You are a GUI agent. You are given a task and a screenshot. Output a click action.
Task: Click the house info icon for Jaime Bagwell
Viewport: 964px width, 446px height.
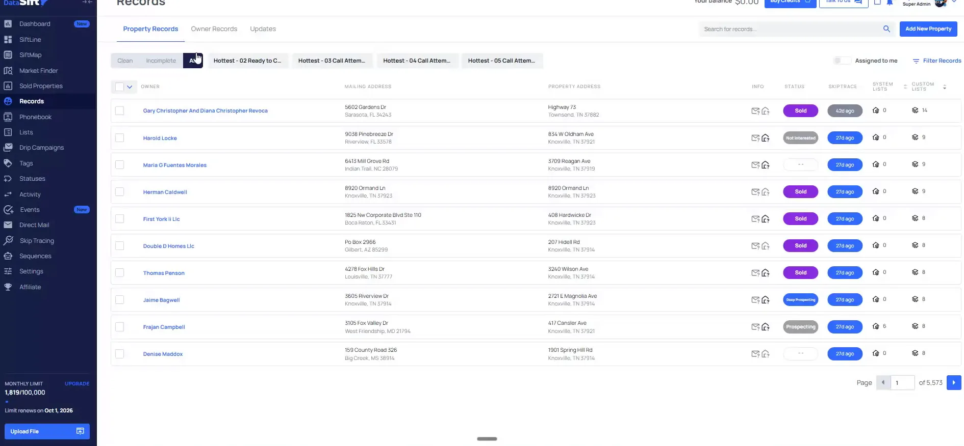(766, 300)
